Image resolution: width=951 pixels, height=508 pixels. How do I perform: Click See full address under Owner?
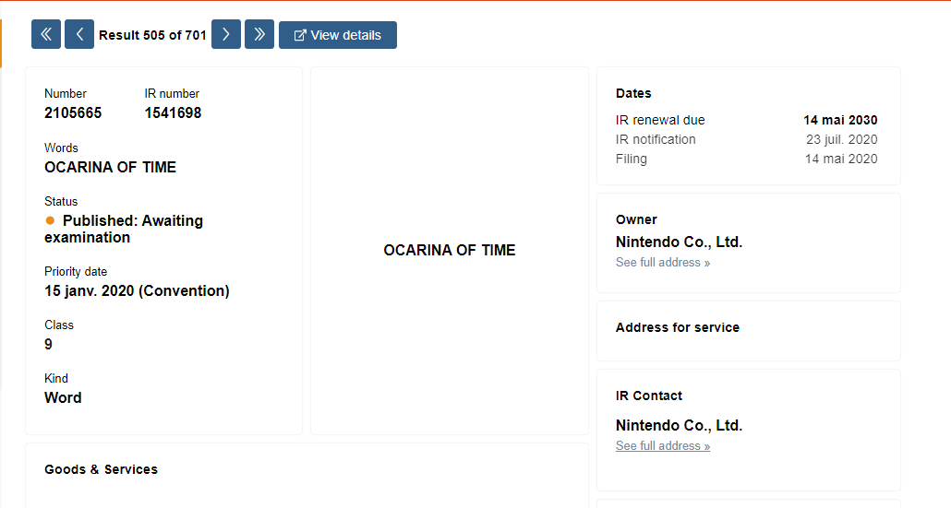click(663, 262)
